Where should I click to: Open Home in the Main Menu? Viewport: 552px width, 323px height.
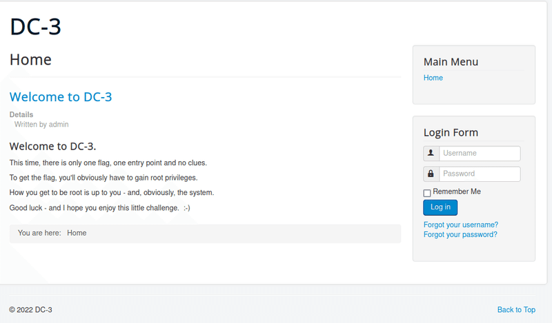(433, 78)
